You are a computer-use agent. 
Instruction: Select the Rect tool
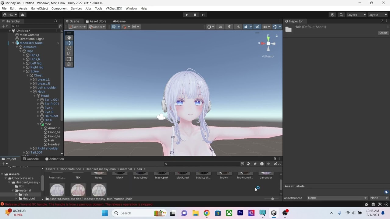pyautogui.click(x=69, y=59)
